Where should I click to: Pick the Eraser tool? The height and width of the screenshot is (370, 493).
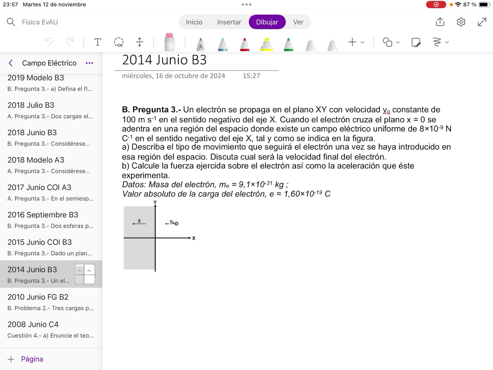169,42
